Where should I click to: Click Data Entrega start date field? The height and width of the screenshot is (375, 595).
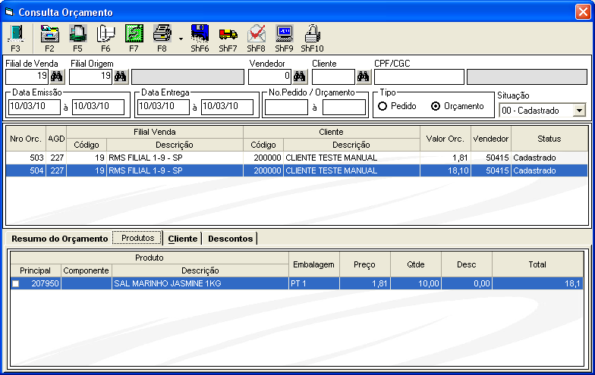[164, 108]
